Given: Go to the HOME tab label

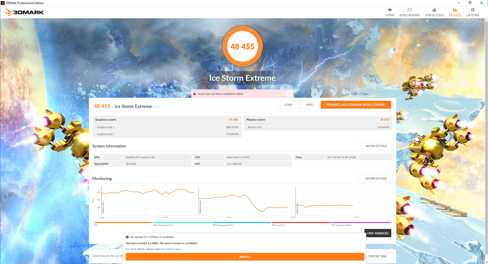Looking at the screenshot, I should pos(390,15).
